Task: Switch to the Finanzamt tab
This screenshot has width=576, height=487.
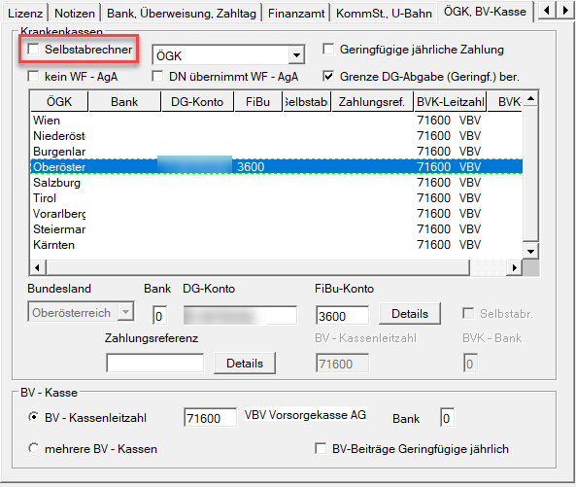Action: tap(296, 14)
